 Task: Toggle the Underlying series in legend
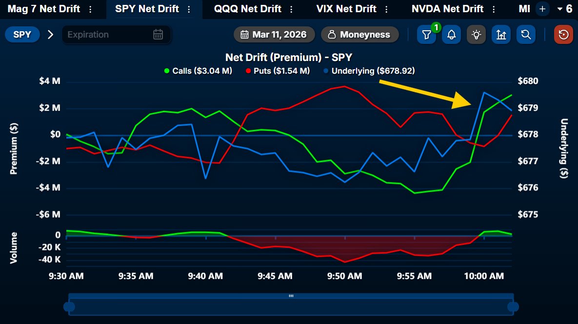369,71
